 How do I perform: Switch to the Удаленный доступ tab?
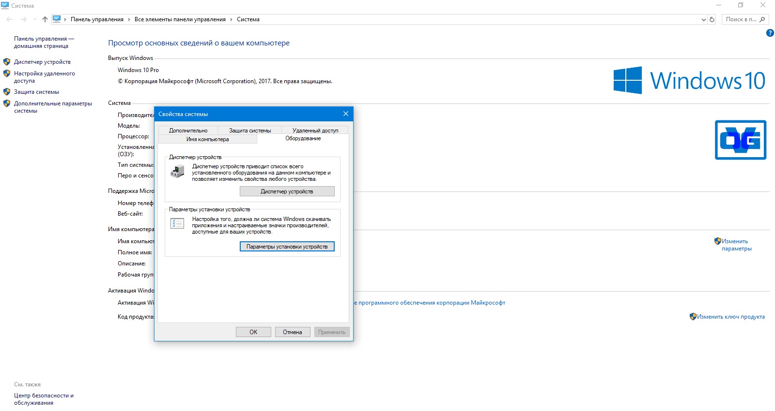[315, 131]
